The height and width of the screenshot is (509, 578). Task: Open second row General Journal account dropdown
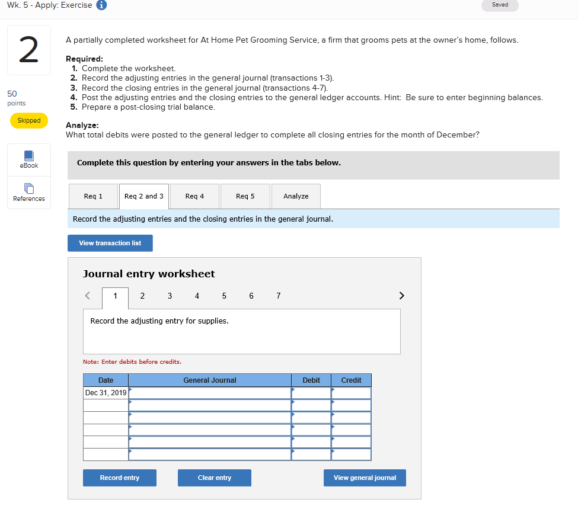[210, 405]
